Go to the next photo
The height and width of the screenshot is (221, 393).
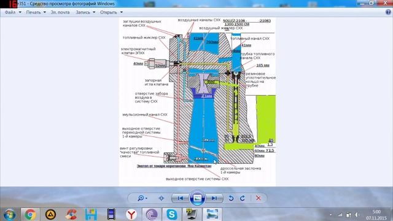[214, 198]
